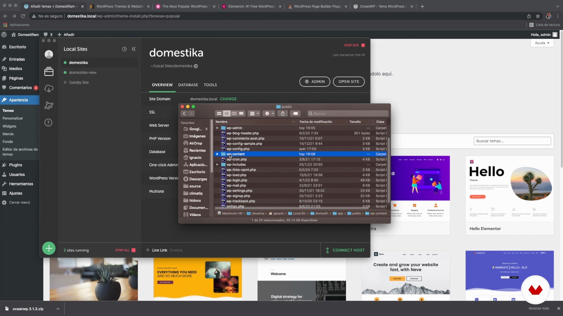563x316 pixels.
Task: Open Local add-ons puzzle icon
Action: [x=49, y=105]
